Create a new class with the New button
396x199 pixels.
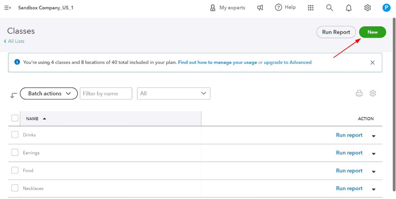click(x=373, y=32)
